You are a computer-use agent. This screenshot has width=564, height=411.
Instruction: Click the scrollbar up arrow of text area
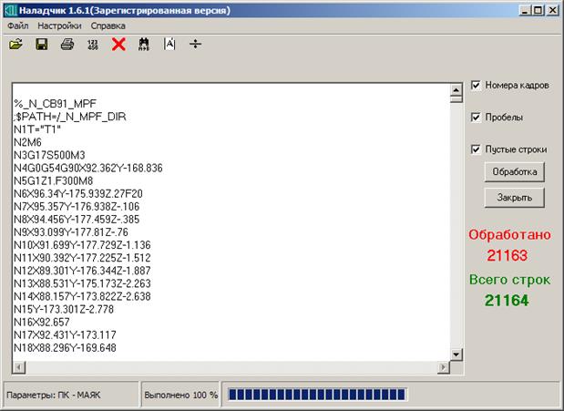tap(458, 91)
